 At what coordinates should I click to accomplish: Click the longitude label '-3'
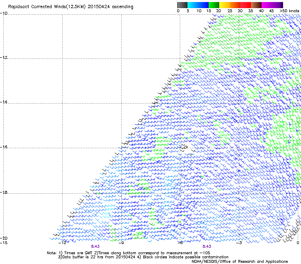[x=239, y=243]
